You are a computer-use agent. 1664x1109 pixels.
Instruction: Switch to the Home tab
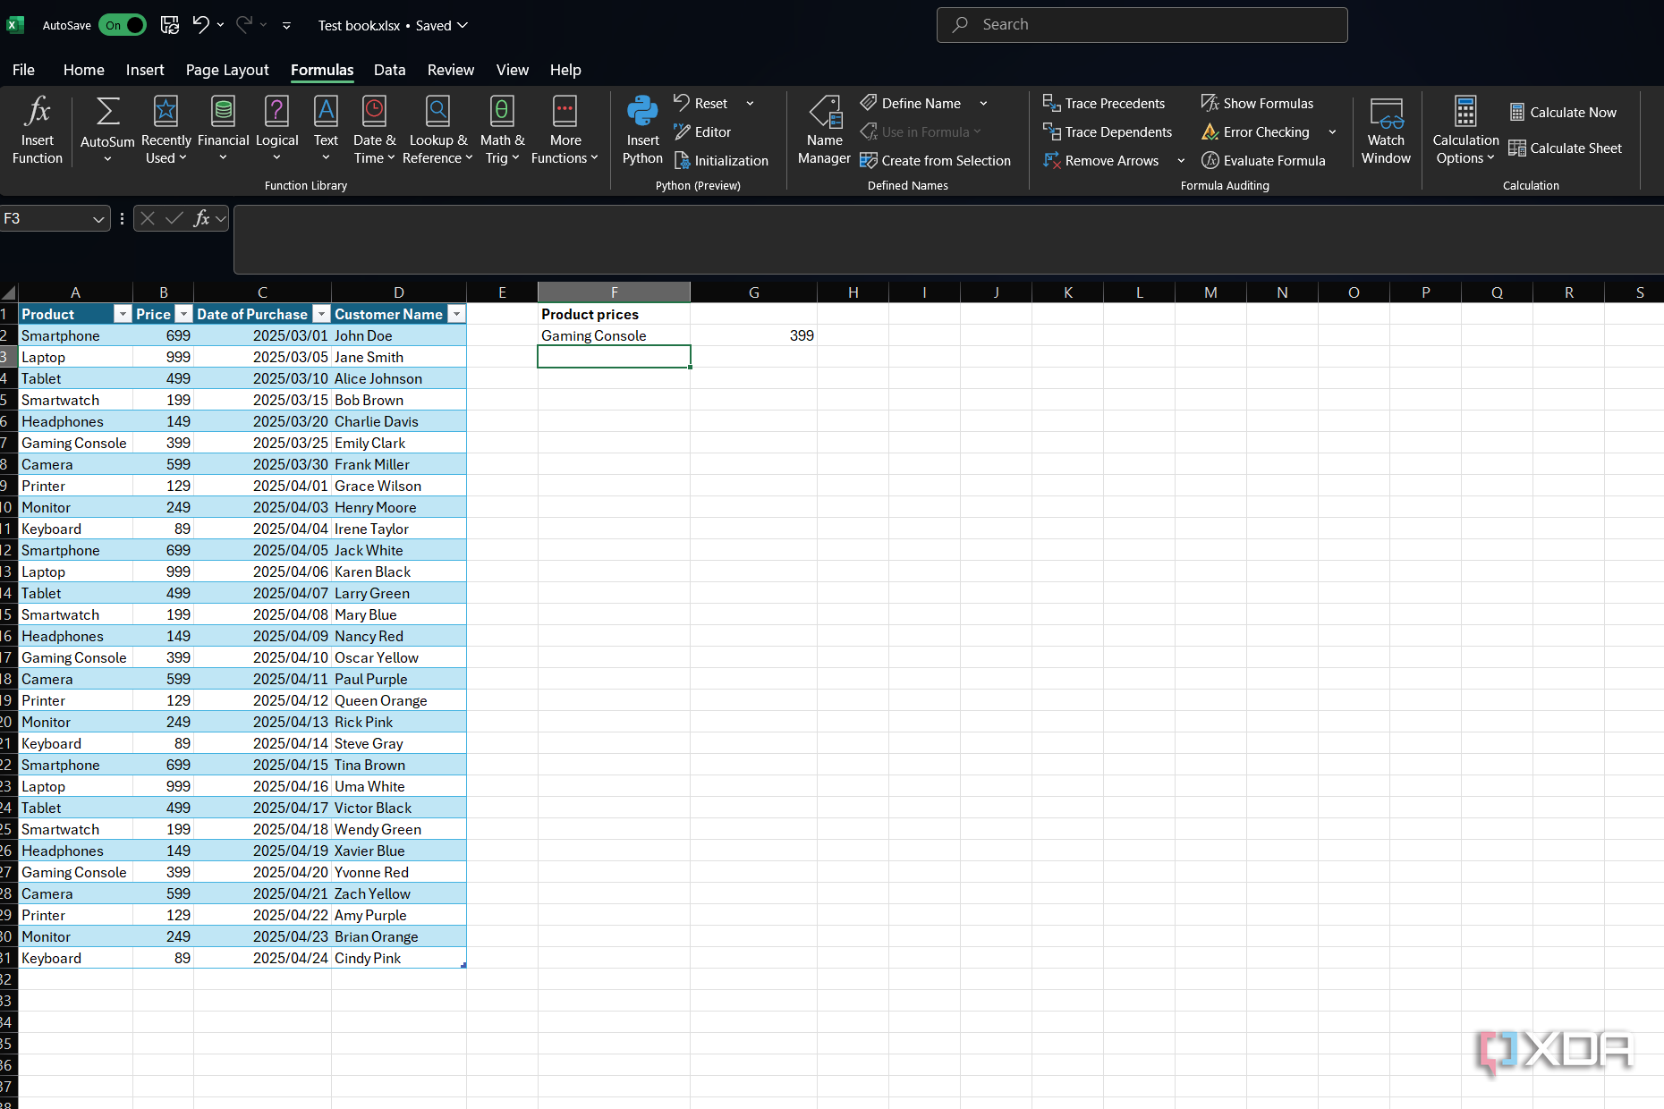pos(83,70)
